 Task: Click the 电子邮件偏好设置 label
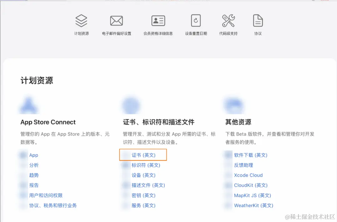click(116, 33)
